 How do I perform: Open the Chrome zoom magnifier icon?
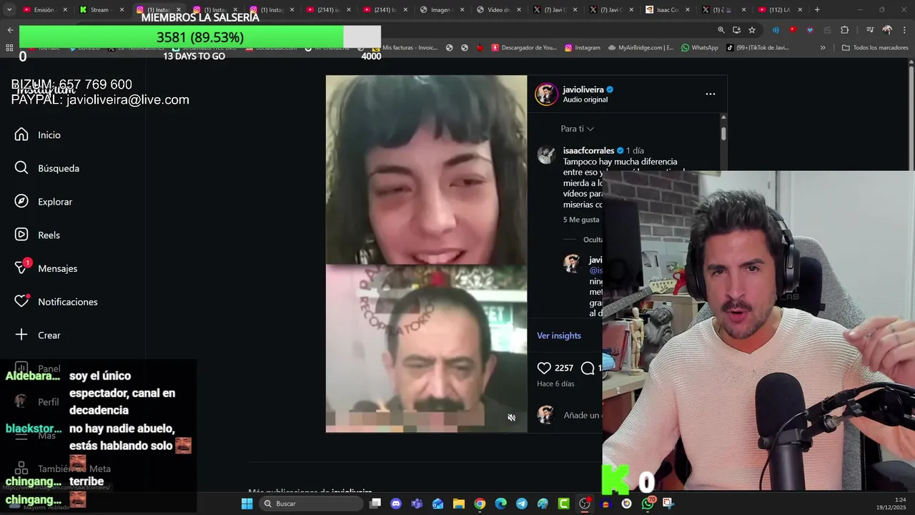pos(721,30)
